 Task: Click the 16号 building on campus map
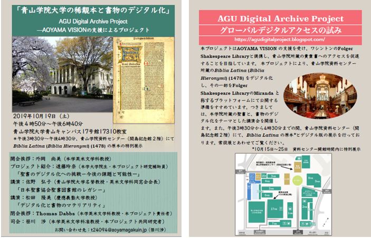tap(264, 176)
